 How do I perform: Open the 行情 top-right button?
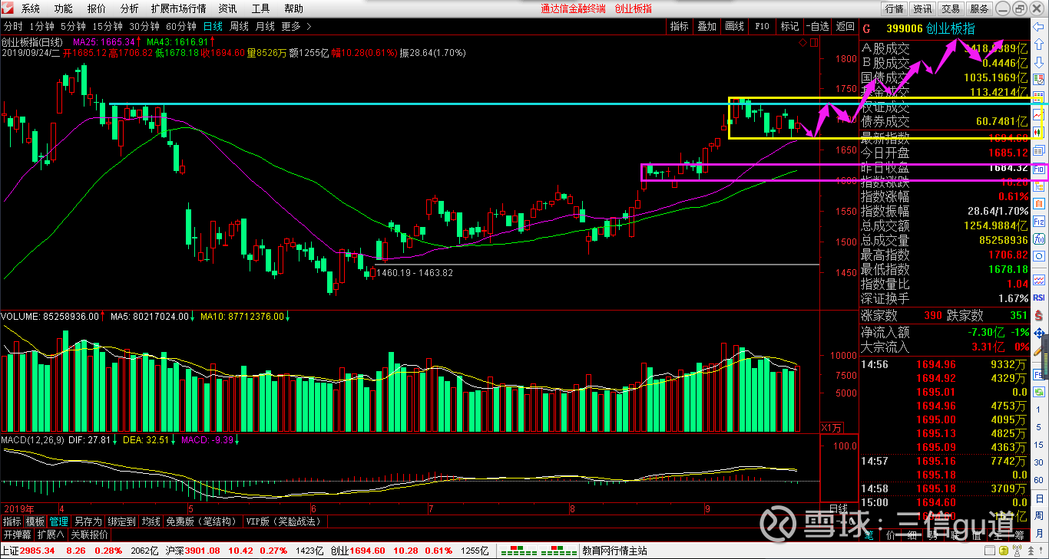(894, 8)
